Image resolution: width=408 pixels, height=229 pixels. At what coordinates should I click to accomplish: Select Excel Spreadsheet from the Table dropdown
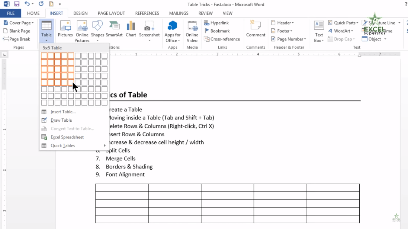click(x=66, y=137)
